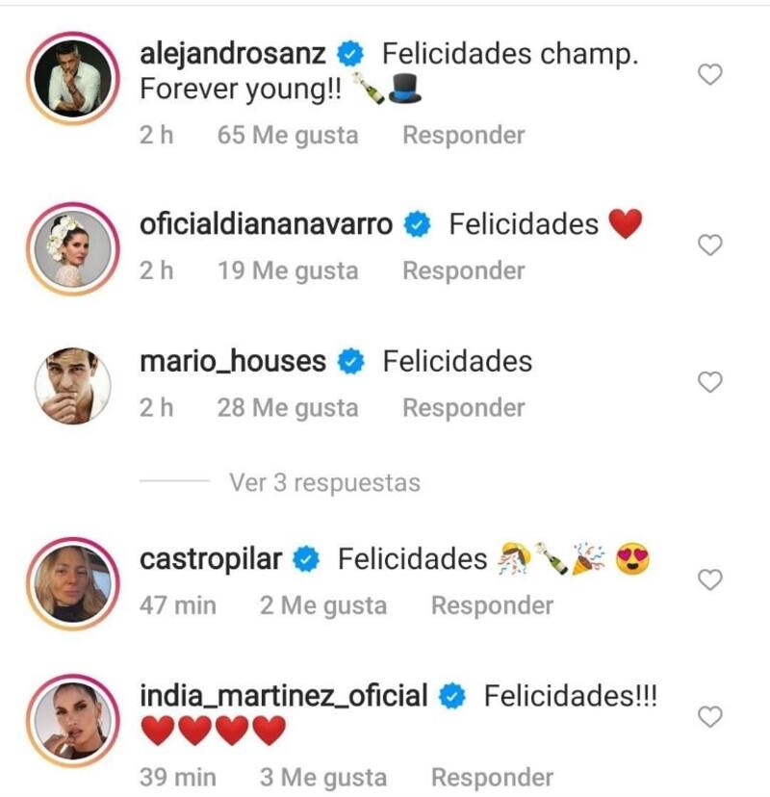This screenshot has width=770, height=797.
Task: Heart the castropilar comment
Action: click(709, 579)
